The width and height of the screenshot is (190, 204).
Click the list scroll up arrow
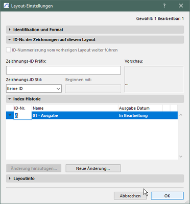coord(181,115)
